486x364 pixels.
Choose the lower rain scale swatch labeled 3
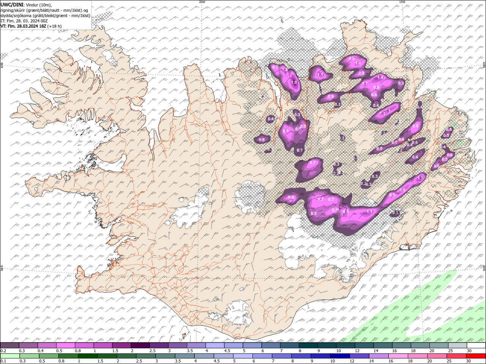point(165,356)
